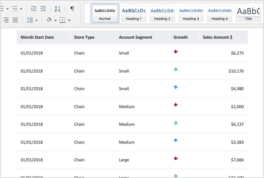The image size is (264, 178).
Task: Click the Sales Amount $ column header
Action: 217,37
